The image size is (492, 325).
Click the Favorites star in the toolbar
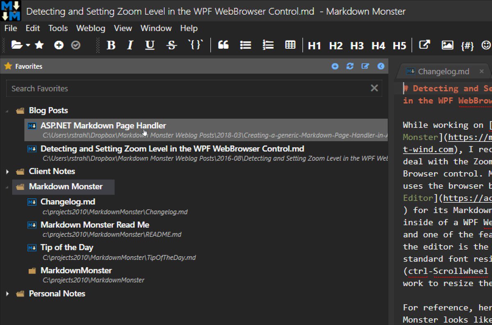pos(39,45)
